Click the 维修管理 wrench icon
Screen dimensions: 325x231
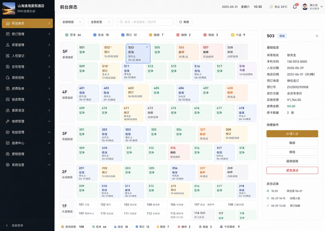click(x=8, y=121)
